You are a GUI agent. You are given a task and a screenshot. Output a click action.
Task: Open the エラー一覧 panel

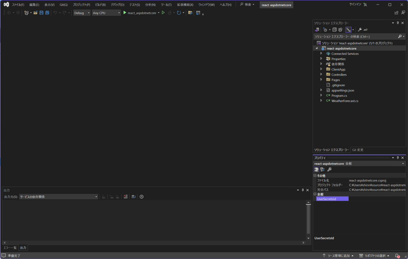10,247
